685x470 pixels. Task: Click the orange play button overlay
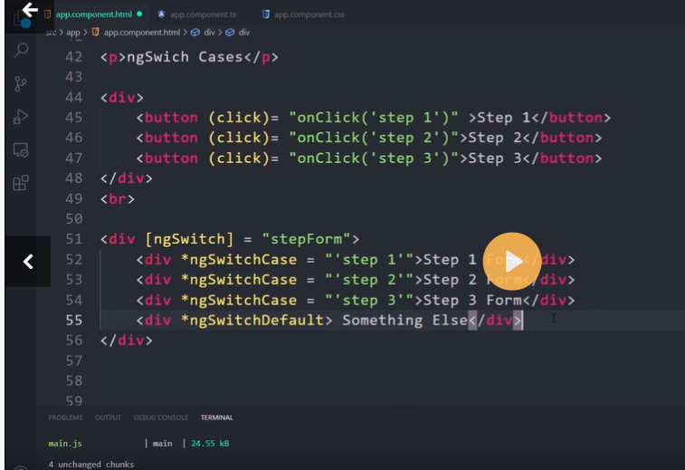tap(511, 262)
